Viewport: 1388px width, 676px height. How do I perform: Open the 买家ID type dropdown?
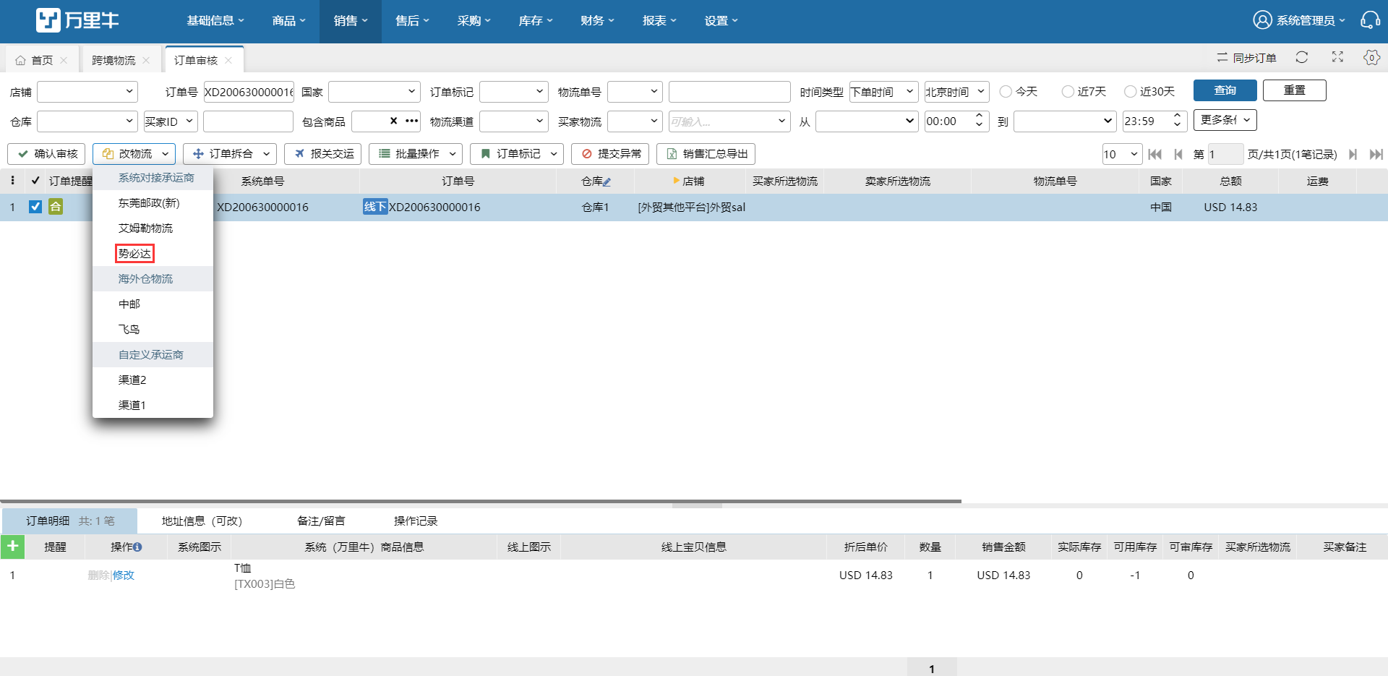click(170, 121)
